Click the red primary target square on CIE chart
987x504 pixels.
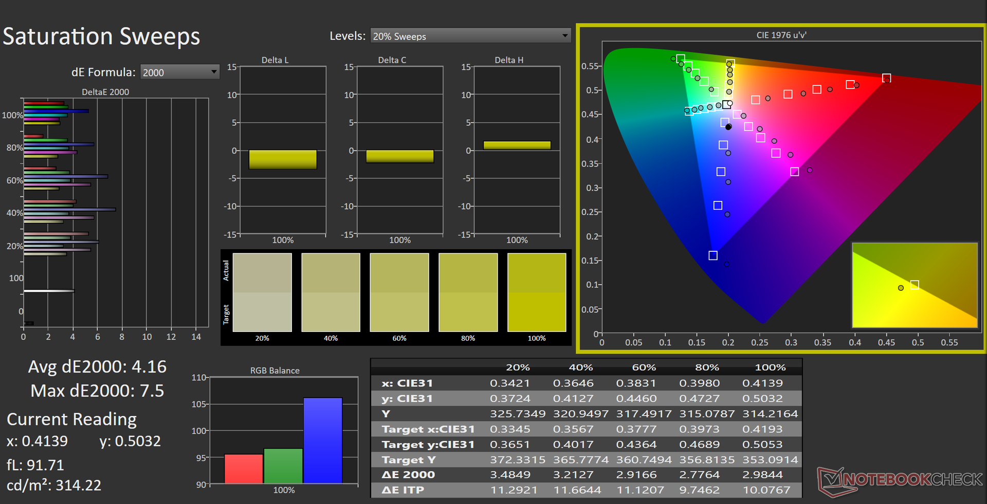(x=886, y=78)
